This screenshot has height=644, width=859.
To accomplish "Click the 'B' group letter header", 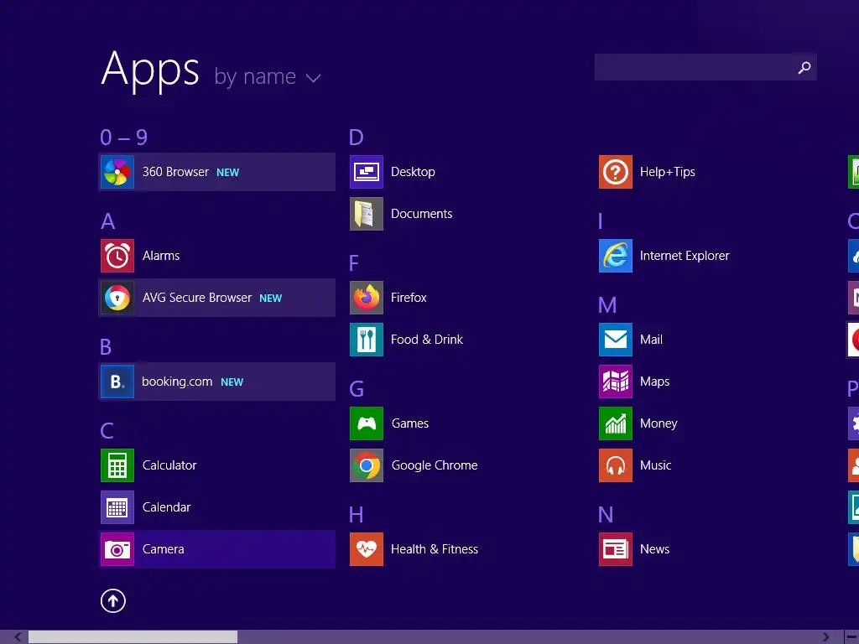I will click(106, 347).
